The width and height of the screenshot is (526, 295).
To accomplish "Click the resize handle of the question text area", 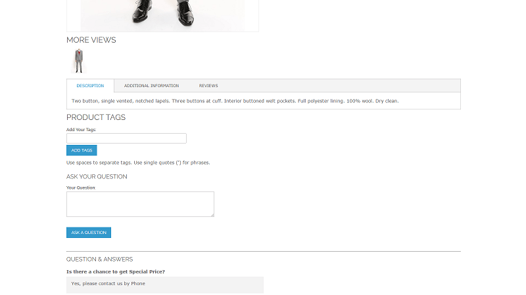I will 212,215.
